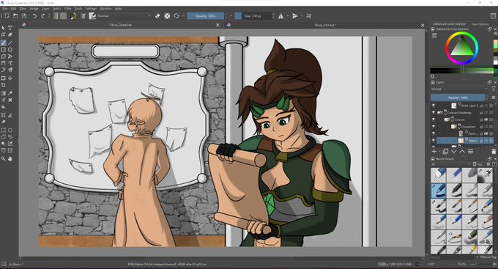This screenshot has width=498, height=269.
Task: Move the selected layer up
Action: point(462,151)
